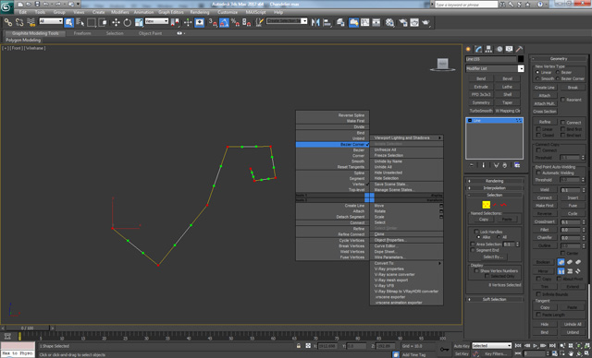Choose Refine Connect in quad menu
This screenshot has width=592, height=358.
click(x=332, y=234)
